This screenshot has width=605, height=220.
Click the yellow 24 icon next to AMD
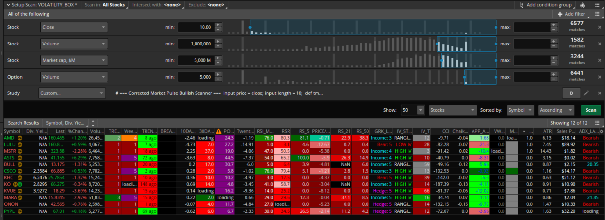[x=20, y=138]
